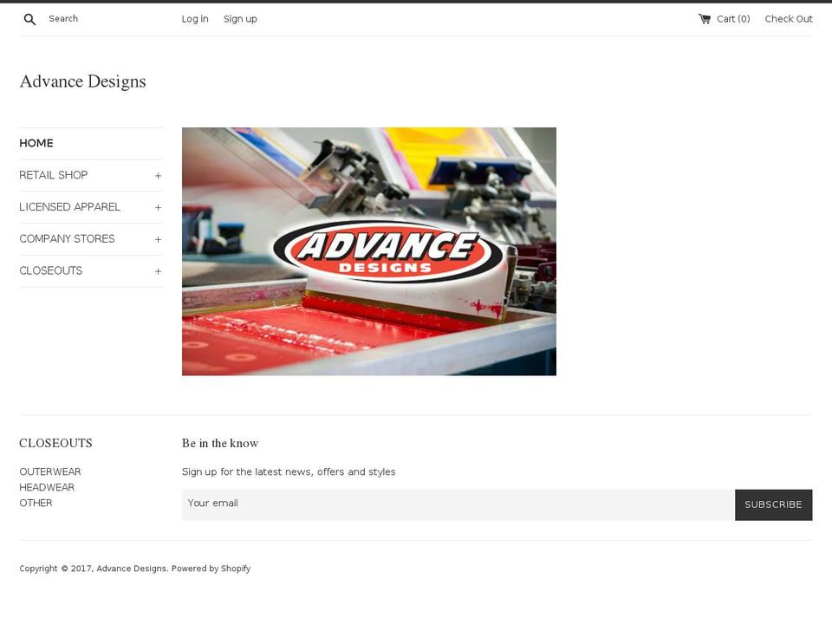832x624 pixels.
Task: Open Advance Designs copyright link
Action: point(132,569)
